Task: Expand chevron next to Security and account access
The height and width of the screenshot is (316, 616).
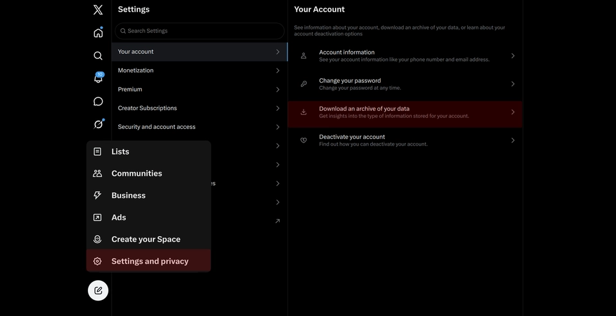Action: pyautogui.click(x=278, y=127)
